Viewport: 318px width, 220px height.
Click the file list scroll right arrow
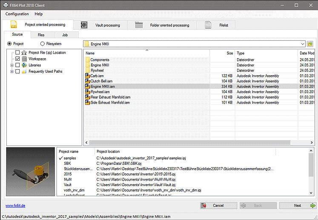(312, 142)
